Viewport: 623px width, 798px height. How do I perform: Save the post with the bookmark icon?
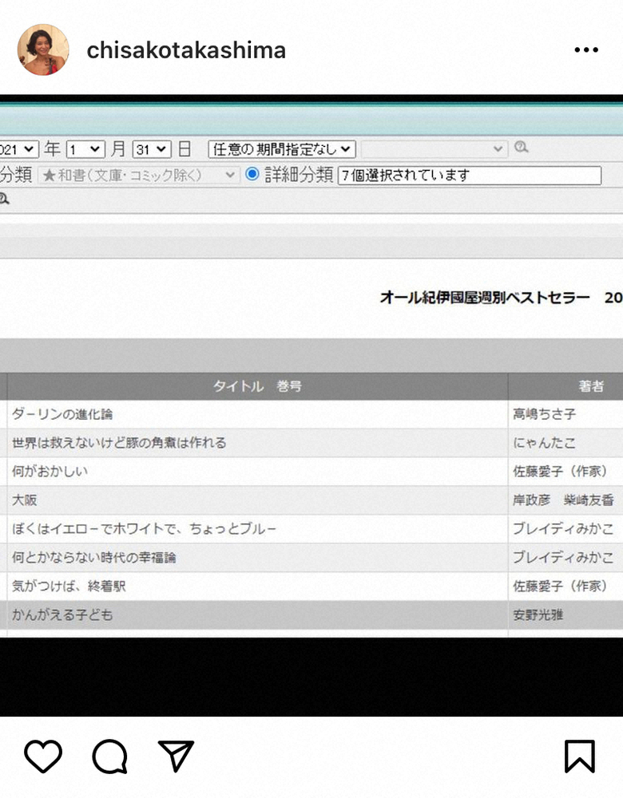(580, 757)
